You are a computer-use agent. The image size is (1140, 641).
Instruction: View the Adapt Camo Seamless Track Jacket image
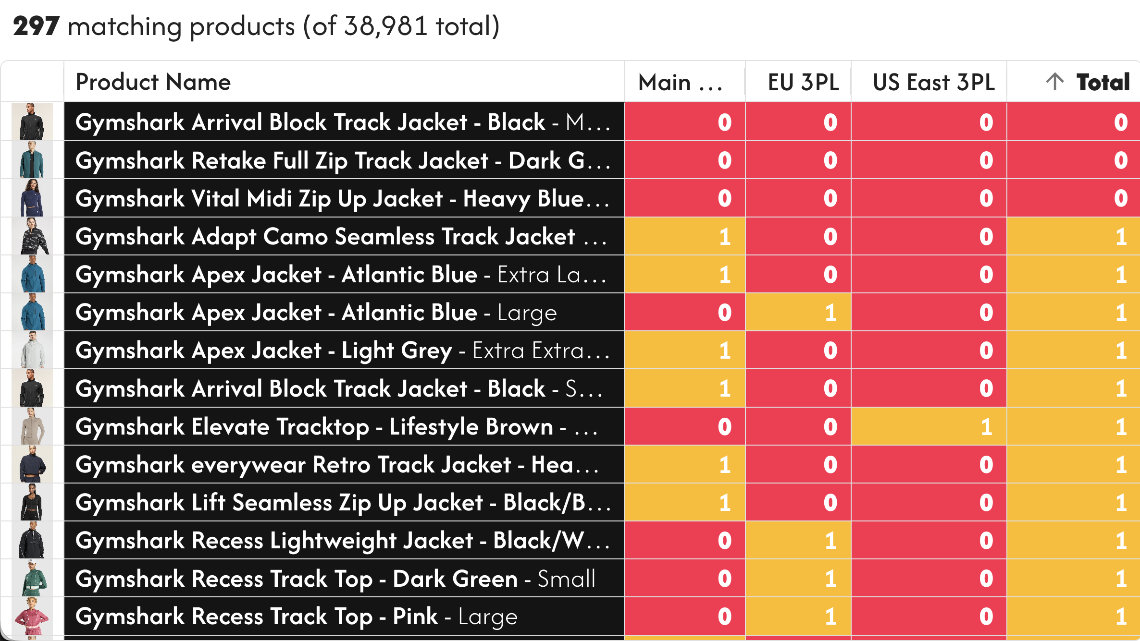click(x=32, y=236)
